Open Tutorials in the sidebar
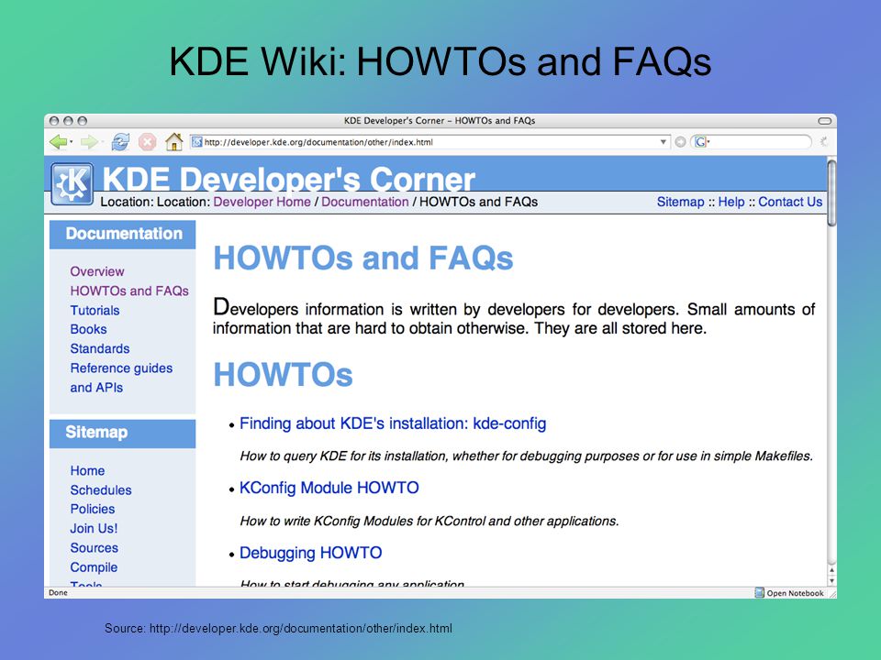Image resolution: width=881 pixels, height=660 pixels. coord(95,311)
